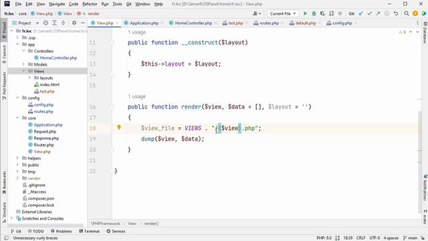Open Search Everywhere magnifier icon
Image resolution: width=428 pixels, height=241 pixels.
[x=407, y=13]
